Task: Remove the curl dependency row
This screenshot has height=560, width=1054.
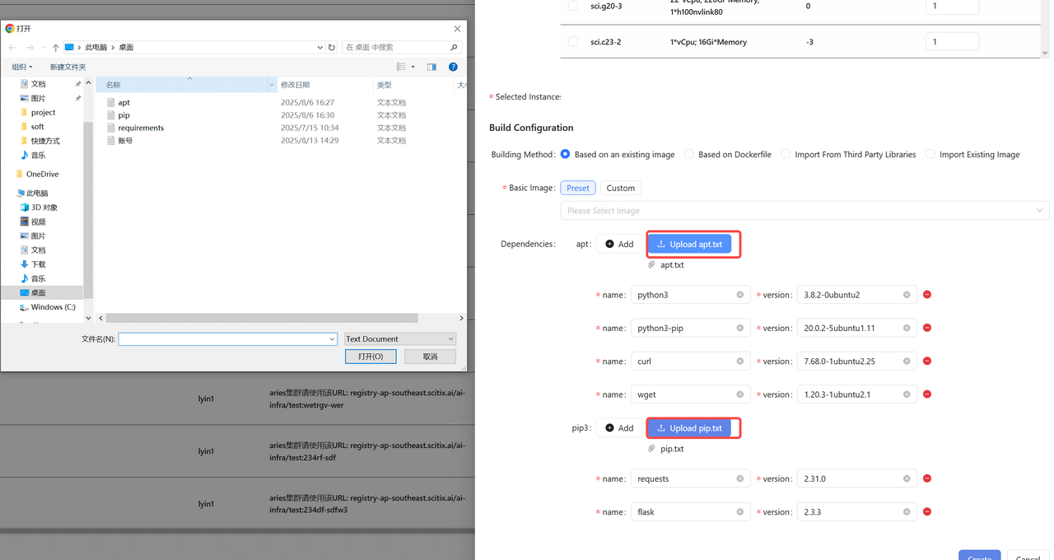Action: [x=927, y=362]
